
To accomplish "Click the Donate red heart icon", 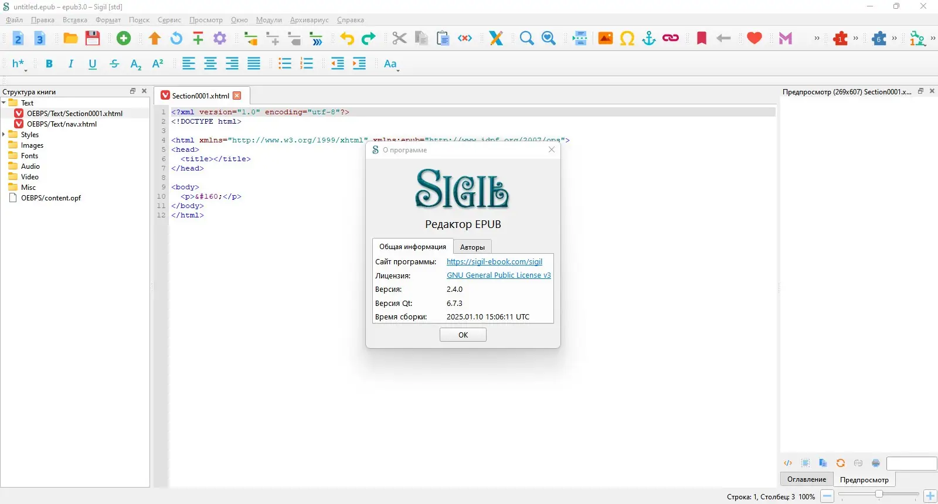I will (755, 39).
